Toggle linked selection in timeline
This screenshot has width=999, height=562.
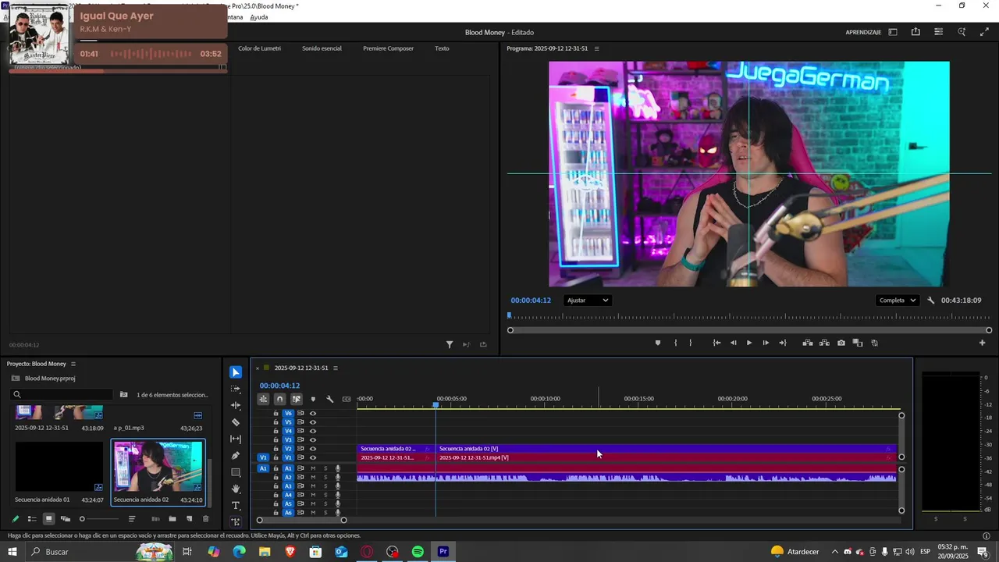click(x=297, y=399)
